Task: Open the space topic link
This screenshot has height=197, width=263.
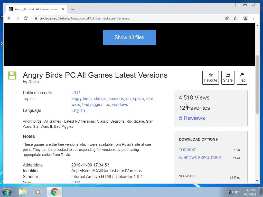Action: point(138,99)
